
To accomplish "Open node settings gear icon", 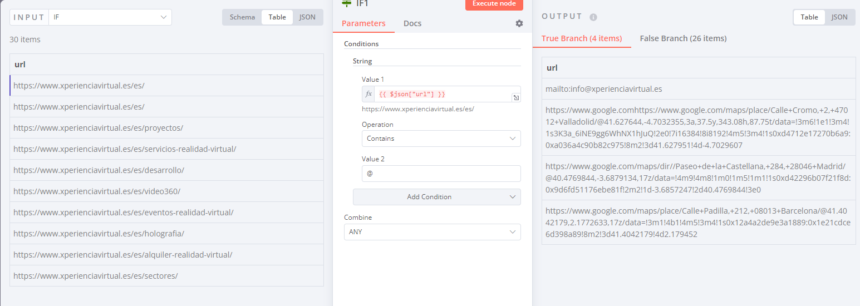I will point(519,23).
